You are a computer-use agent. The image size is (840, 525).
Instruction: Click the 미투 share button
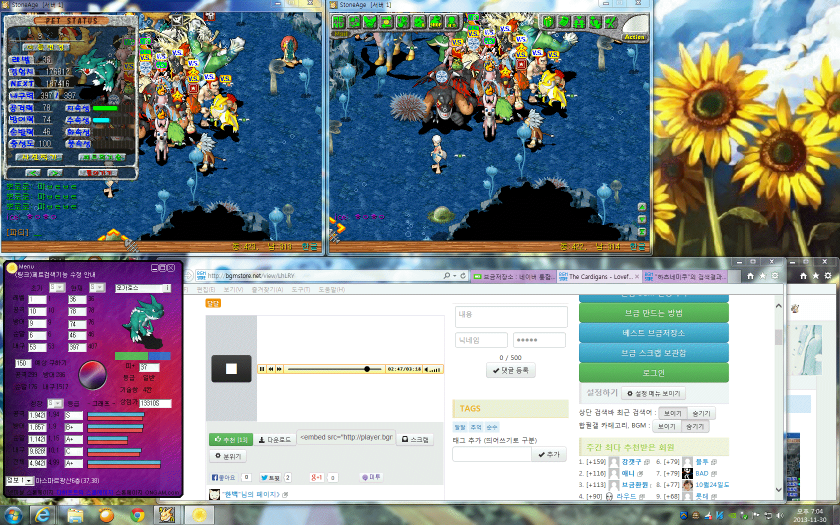pyautogui.click(x=371, y=477)
